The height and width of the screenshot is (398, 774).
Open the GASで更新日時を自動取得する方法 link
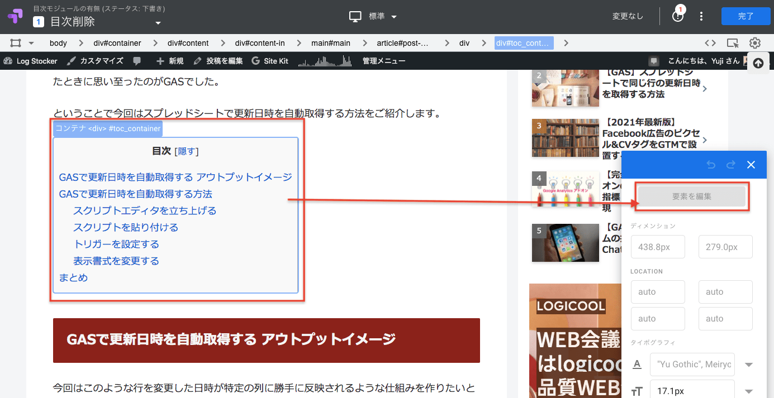(136, 194)
